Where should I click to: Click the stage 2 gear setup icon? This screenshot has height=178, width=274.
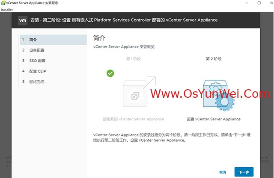[x=218, y=95]
